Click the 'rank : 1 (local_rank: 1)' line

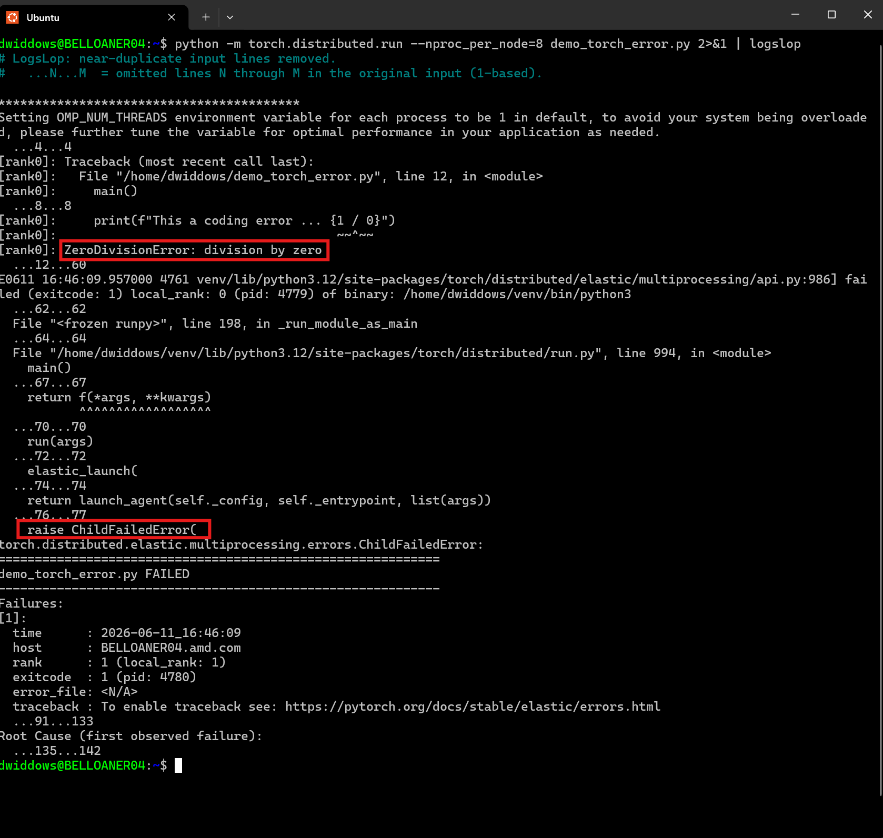coord(119,662)
